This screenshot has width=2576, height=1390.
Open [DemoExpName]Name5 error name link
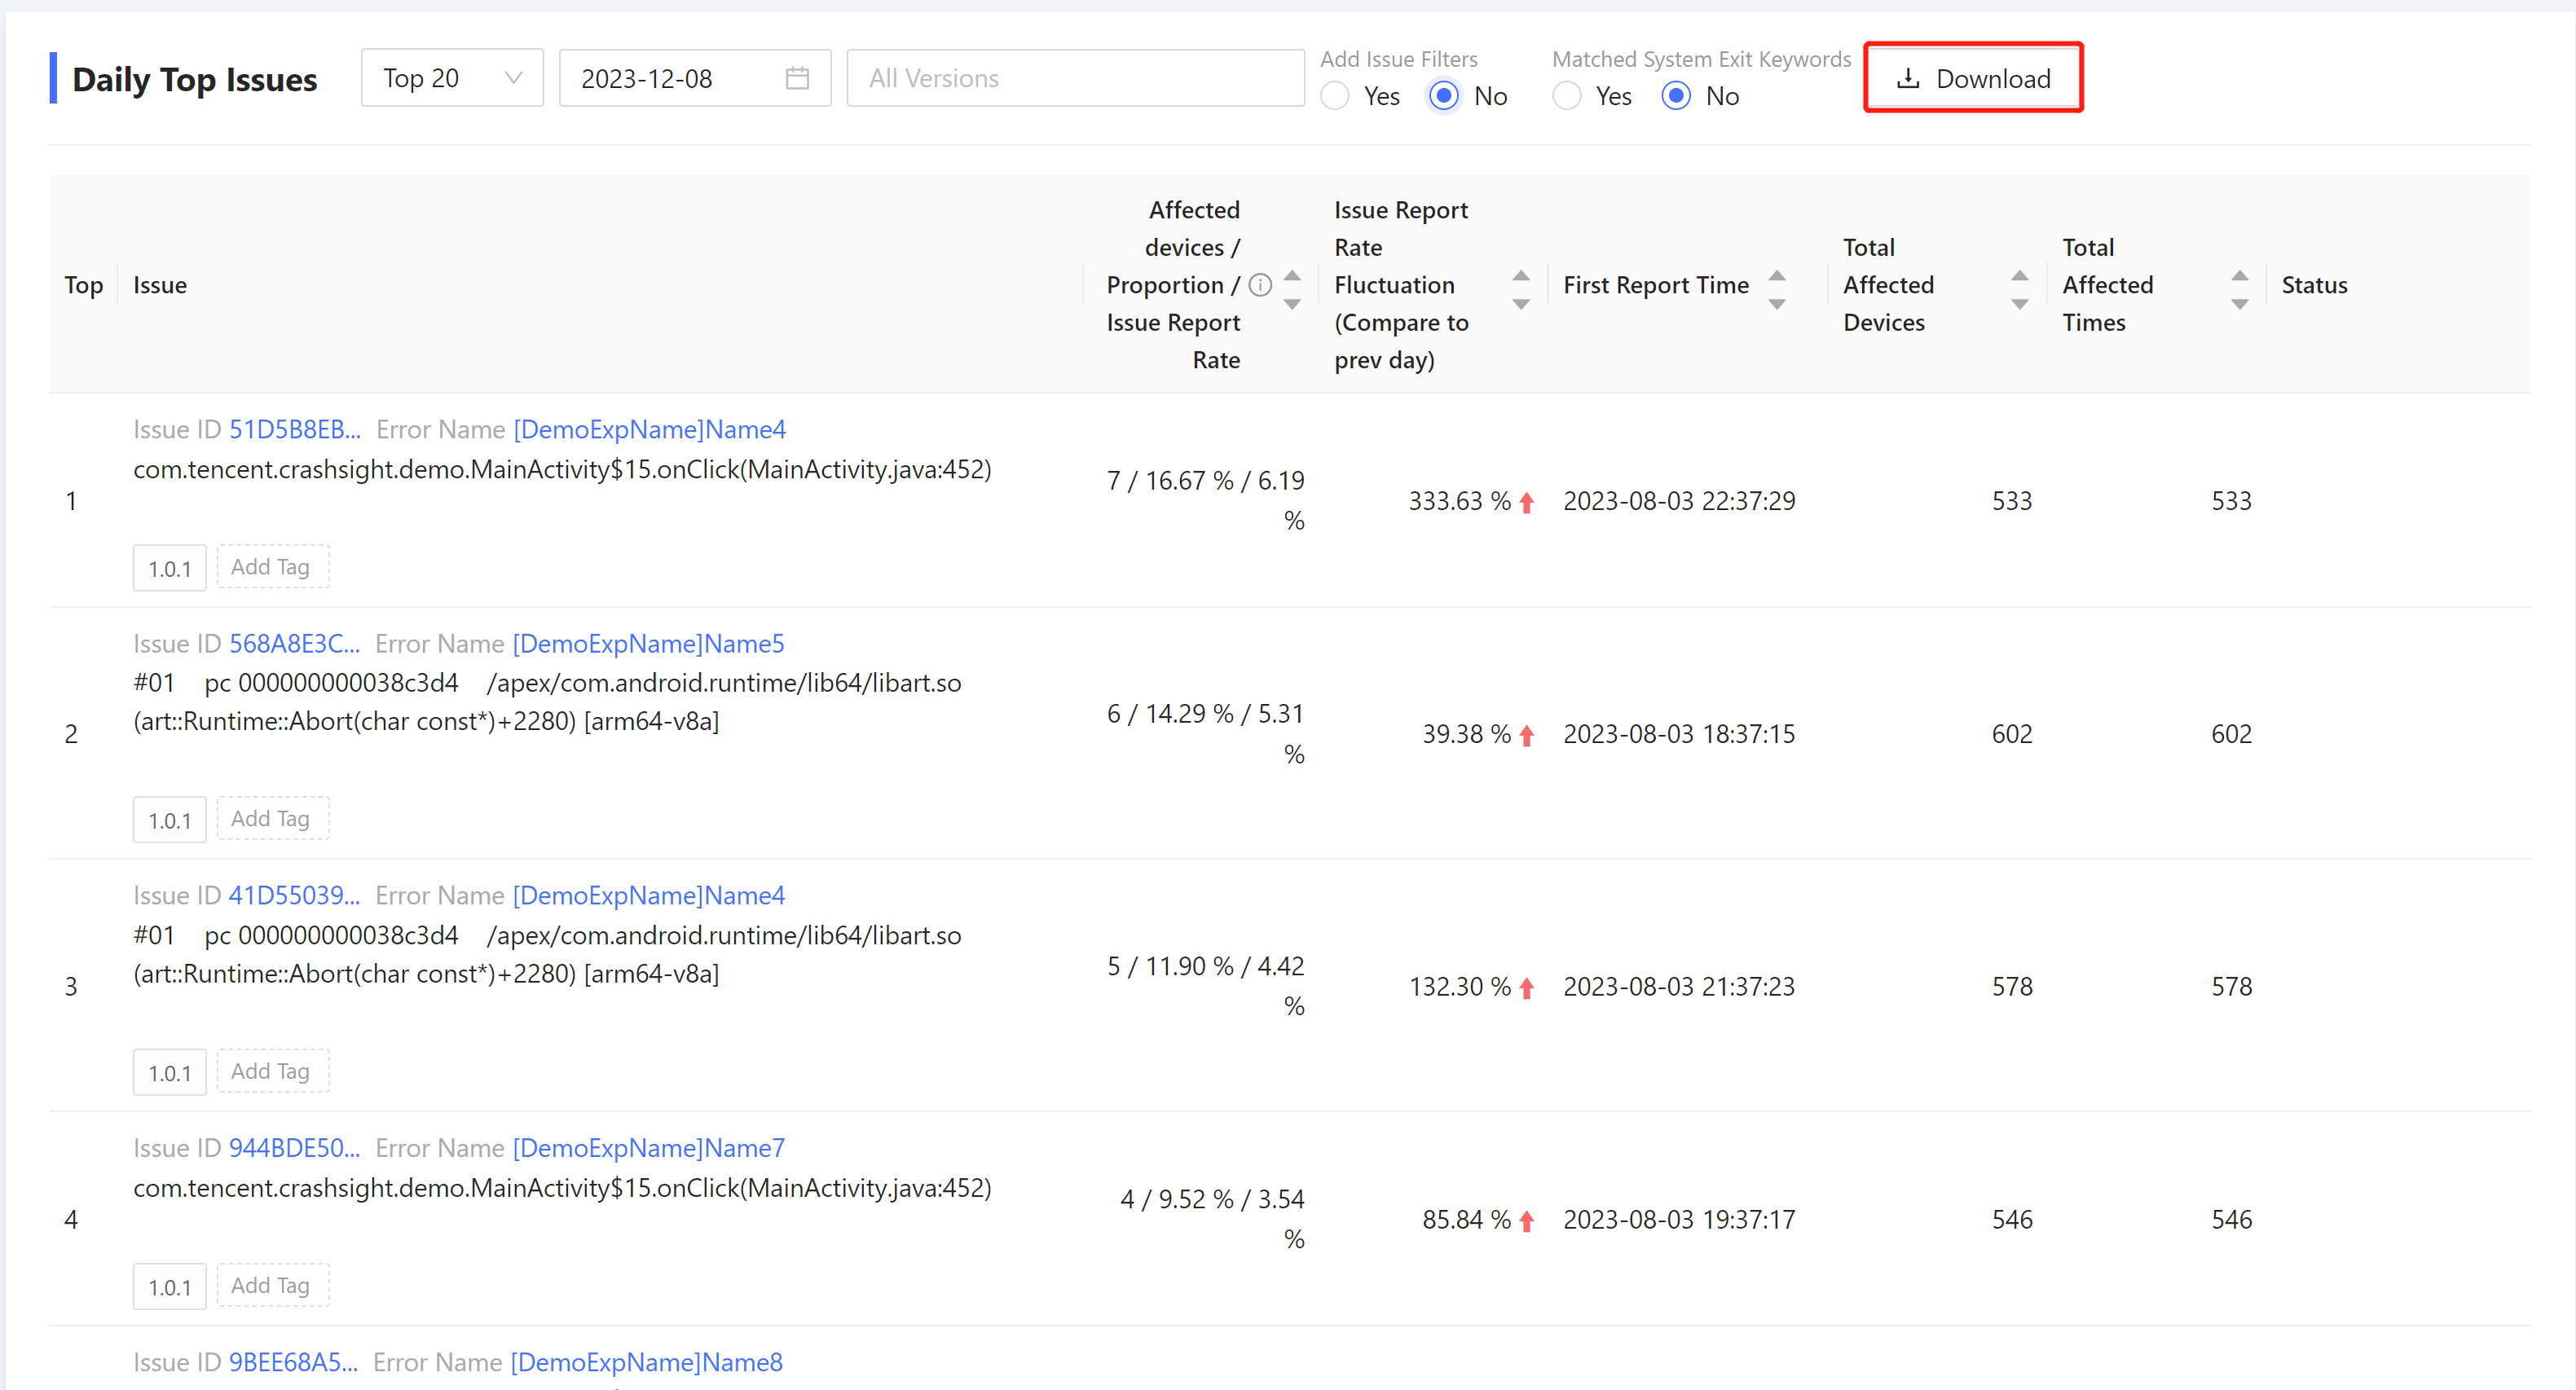coord(649,643)
